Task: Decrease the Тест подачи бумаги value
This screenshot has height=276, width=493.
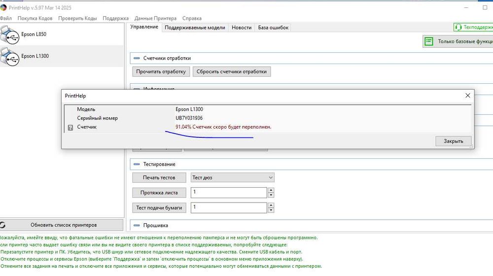Action: click(x=271, y=210)
